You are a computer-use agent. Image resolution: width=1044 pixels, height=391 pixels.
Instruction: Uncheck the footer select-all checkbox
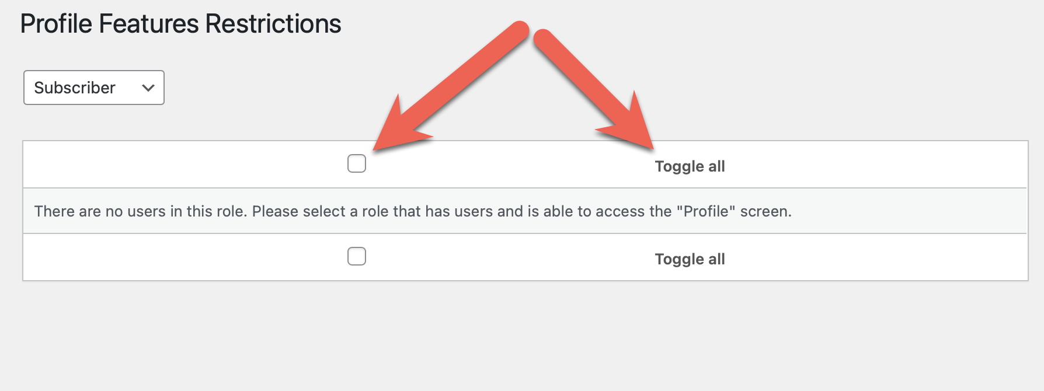pyautogui.click(x=356, y=256)
